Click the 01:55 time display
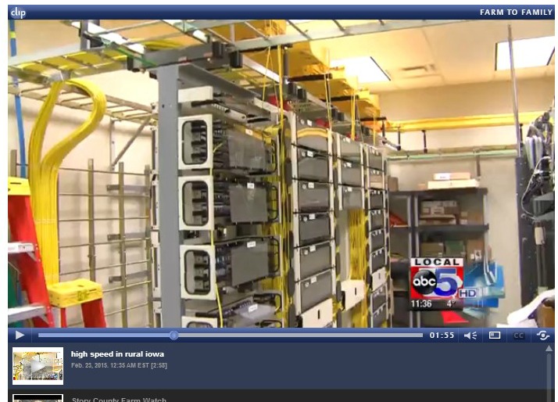Image resolution: width=558 pixels, height=402 pixels. 442,336
